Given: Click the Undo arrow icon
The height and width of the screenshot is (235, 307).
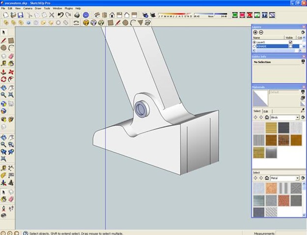Looking at the screenshot, I should [x=60, y=15].
